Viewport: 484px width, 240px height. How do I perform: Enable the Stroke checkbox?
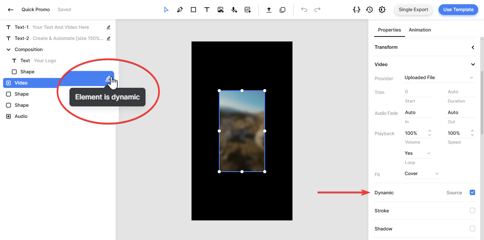[472, 210]
